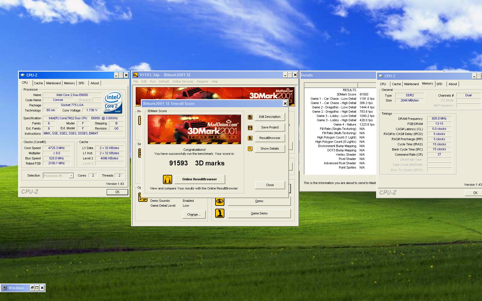Select About tab in right CPU-Z window
The width and height of the screenshot is (482, 301).
point(453,84)
